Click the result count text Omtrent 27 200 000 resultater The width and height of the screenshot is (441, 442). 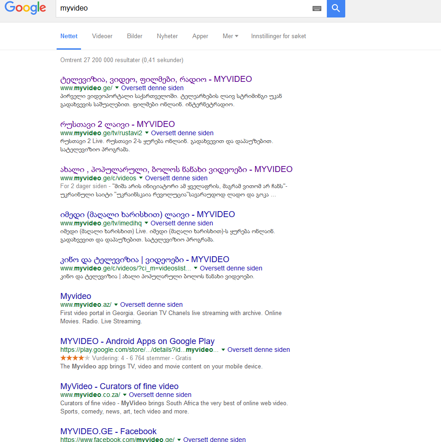pos(122,60)
